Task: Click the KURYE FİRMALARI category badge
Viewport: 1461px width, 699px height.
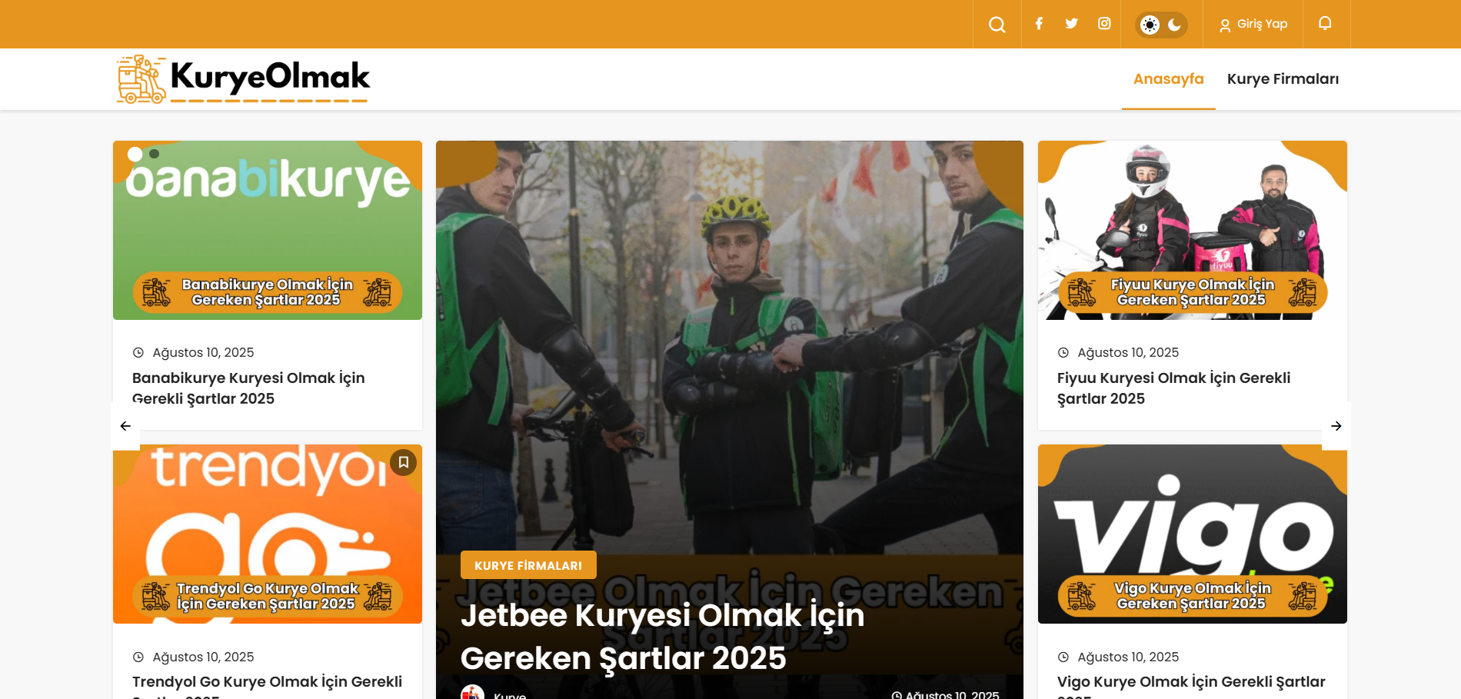Action: pos(528,565)
